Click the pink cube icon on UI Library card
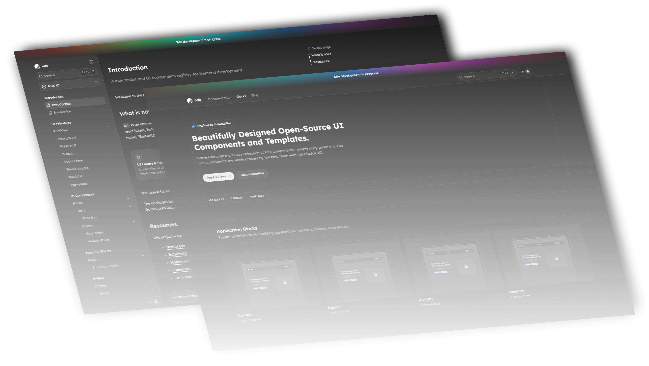 pyautogui.click(x=139, y=157)
